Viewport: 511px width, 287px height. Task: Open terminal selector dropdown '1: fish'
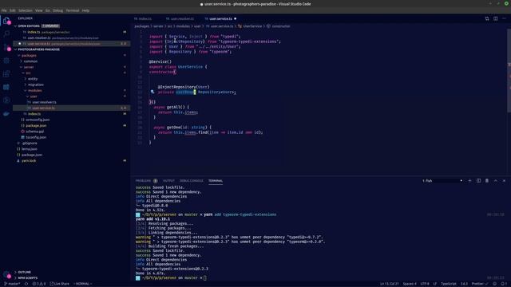coord(442,181)
